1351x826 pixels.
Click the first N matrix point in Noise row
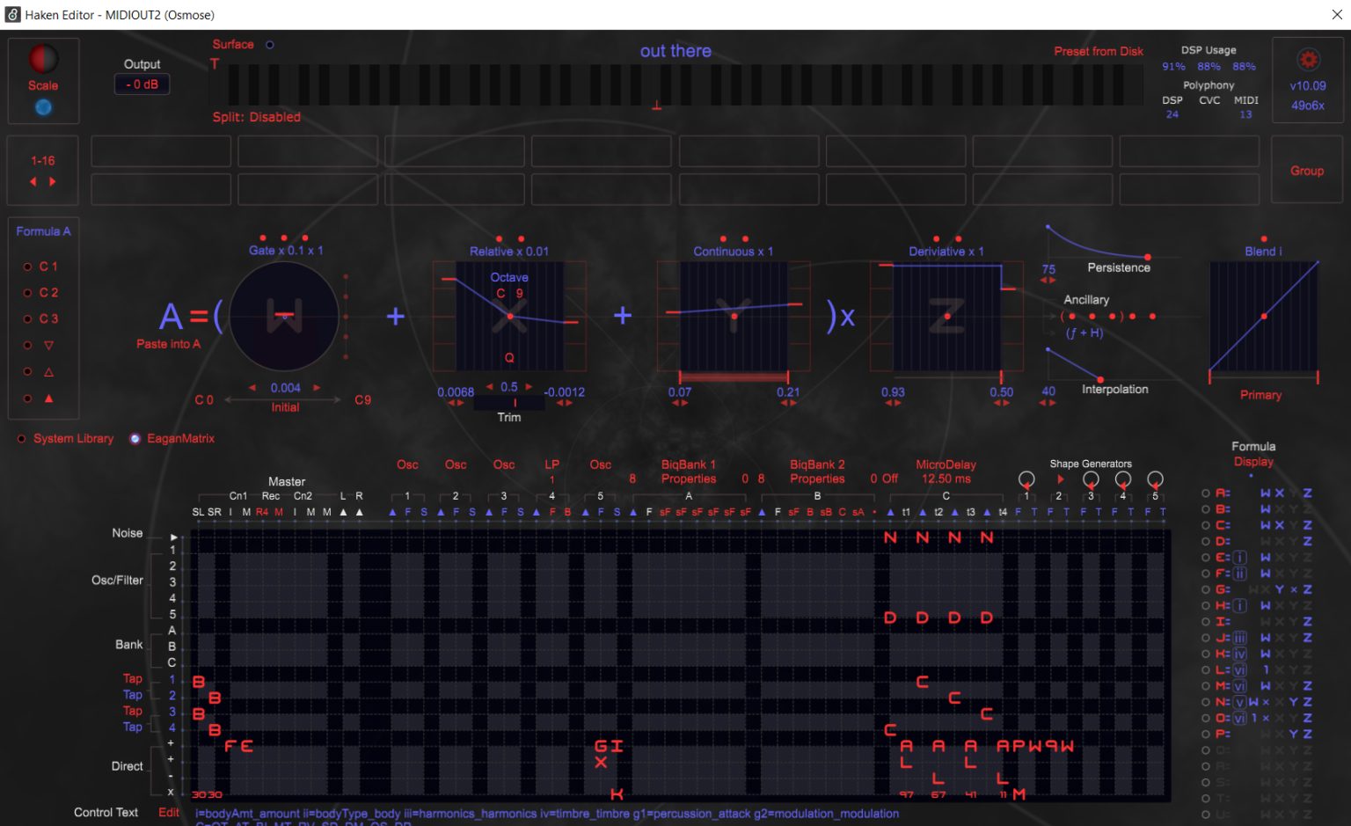(x=890, y=537)
